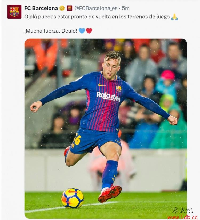The width and height of the screenshot is (200, 220).
Task: Click the 零点吧 watermark text
Action: [x=182, y=211]
